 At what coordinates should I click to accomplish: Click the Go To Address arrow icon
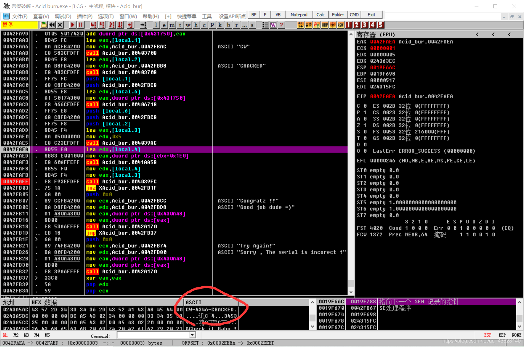click(x=143, y=25)
